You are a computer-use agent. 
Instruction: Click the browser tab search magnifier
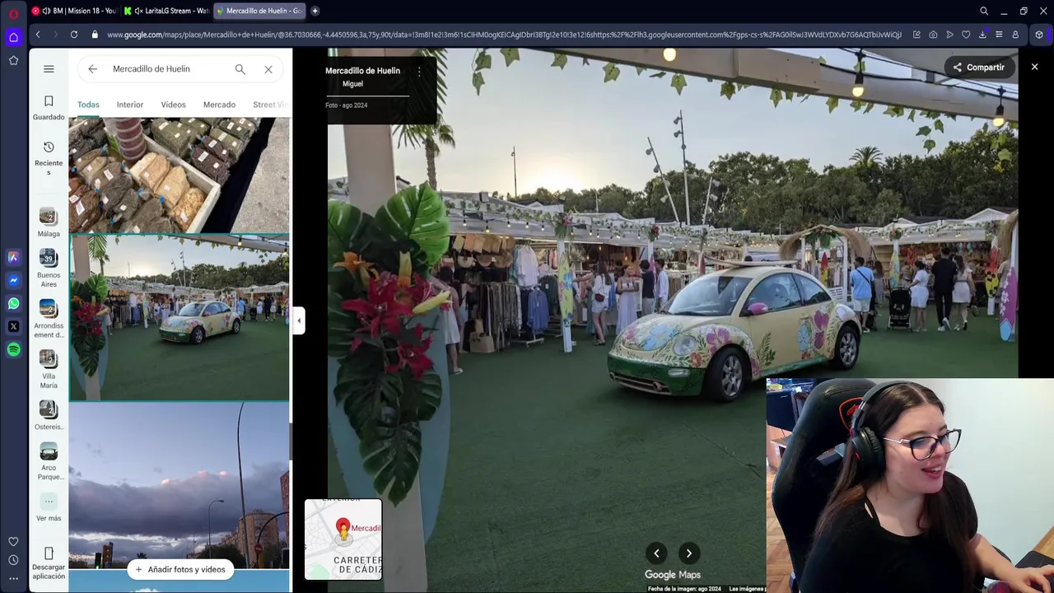(x=984, y=11)
